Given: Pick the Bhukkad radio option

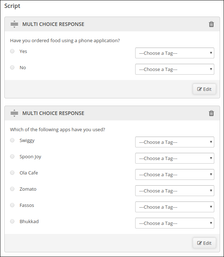Looking at the screenshot, I should pos(12,221).
